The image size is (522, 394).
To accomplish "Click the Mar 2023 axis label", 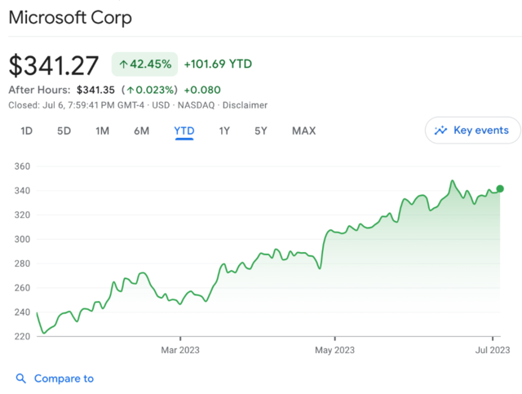I will coord(180,350).
